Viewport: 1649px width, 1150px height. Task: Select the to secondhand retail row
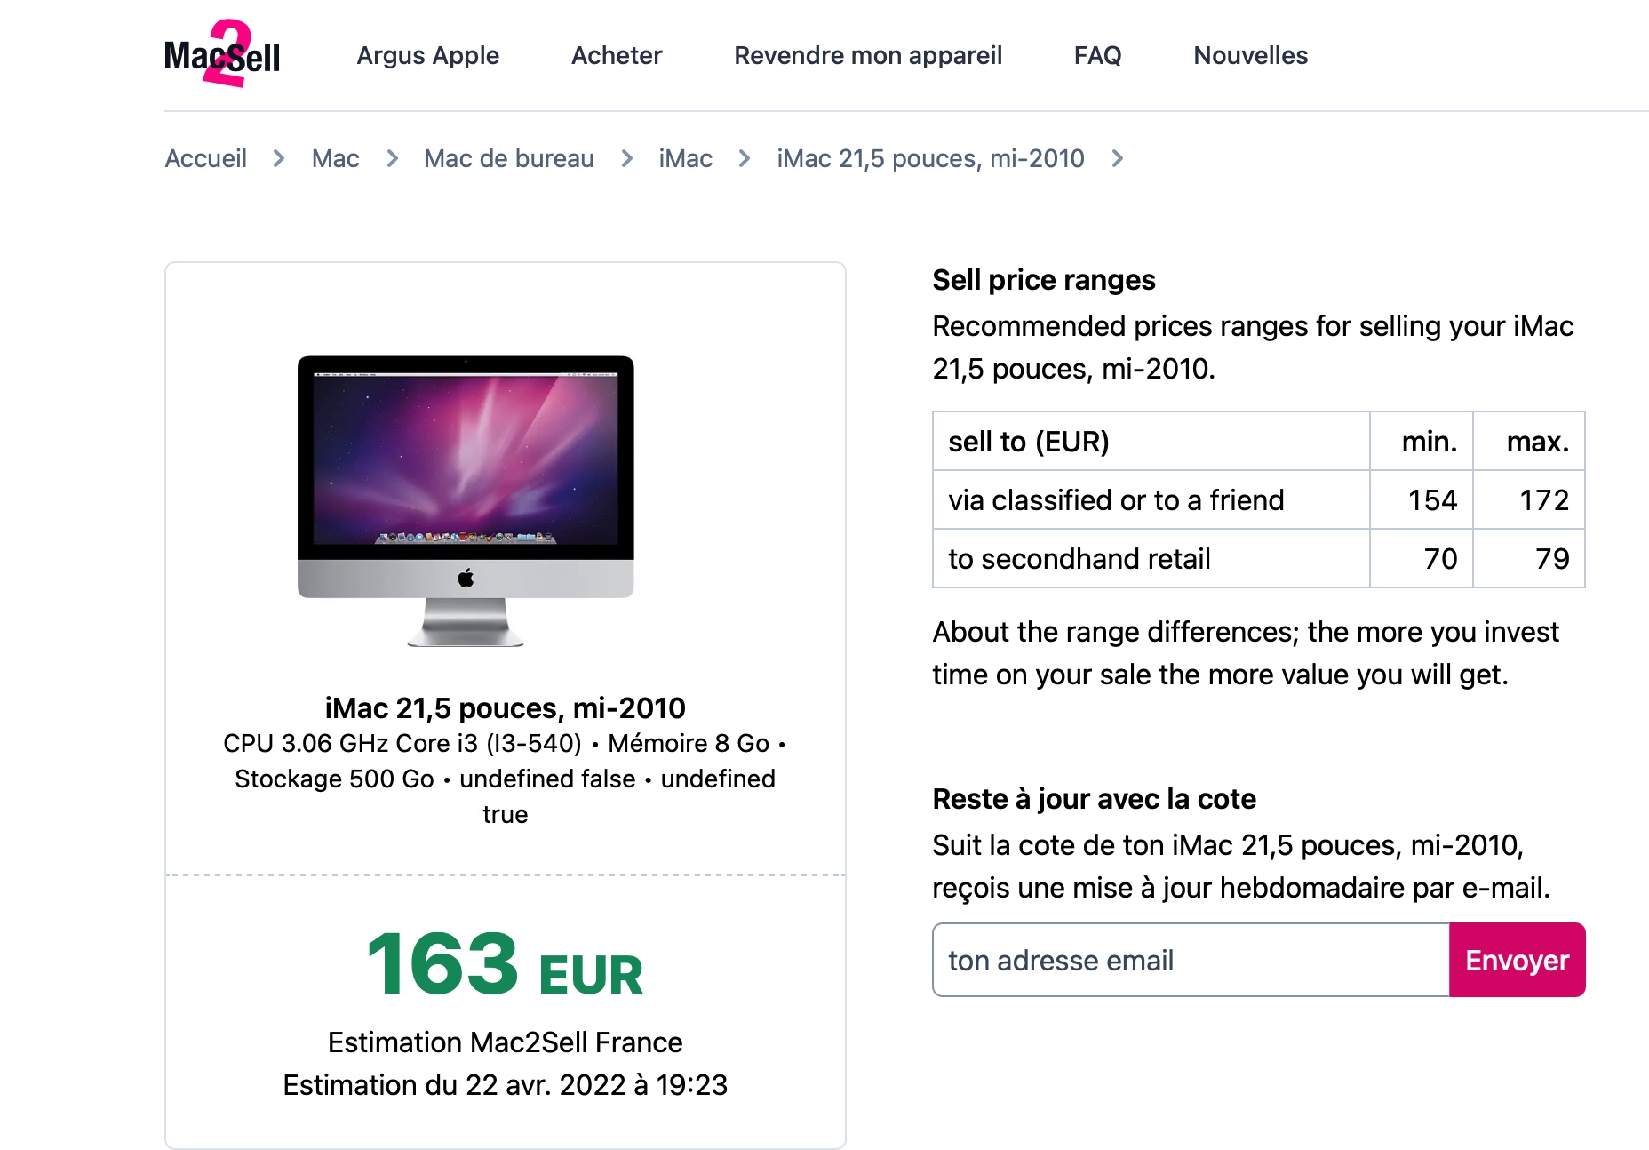point(1079,559)
